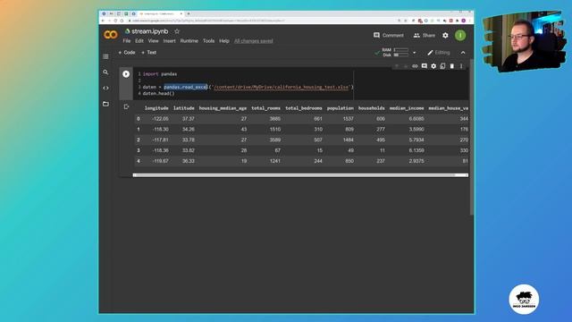The height and width of the screenshot is (322, 572).
Task: Click the RAM usage bar
Action: coord(401,50)
